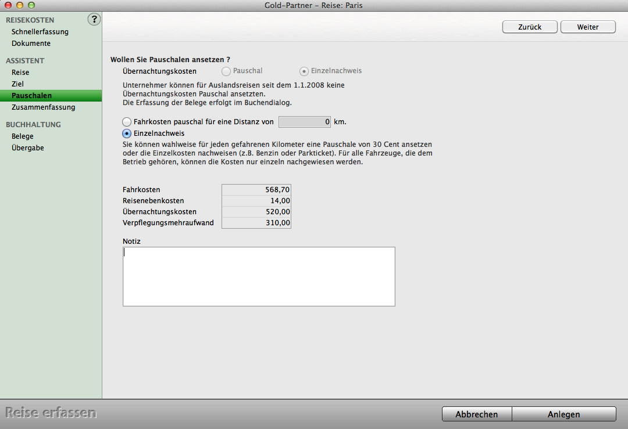
Task: Cancel with the Abbrechen button
Action: click(476, 414)
